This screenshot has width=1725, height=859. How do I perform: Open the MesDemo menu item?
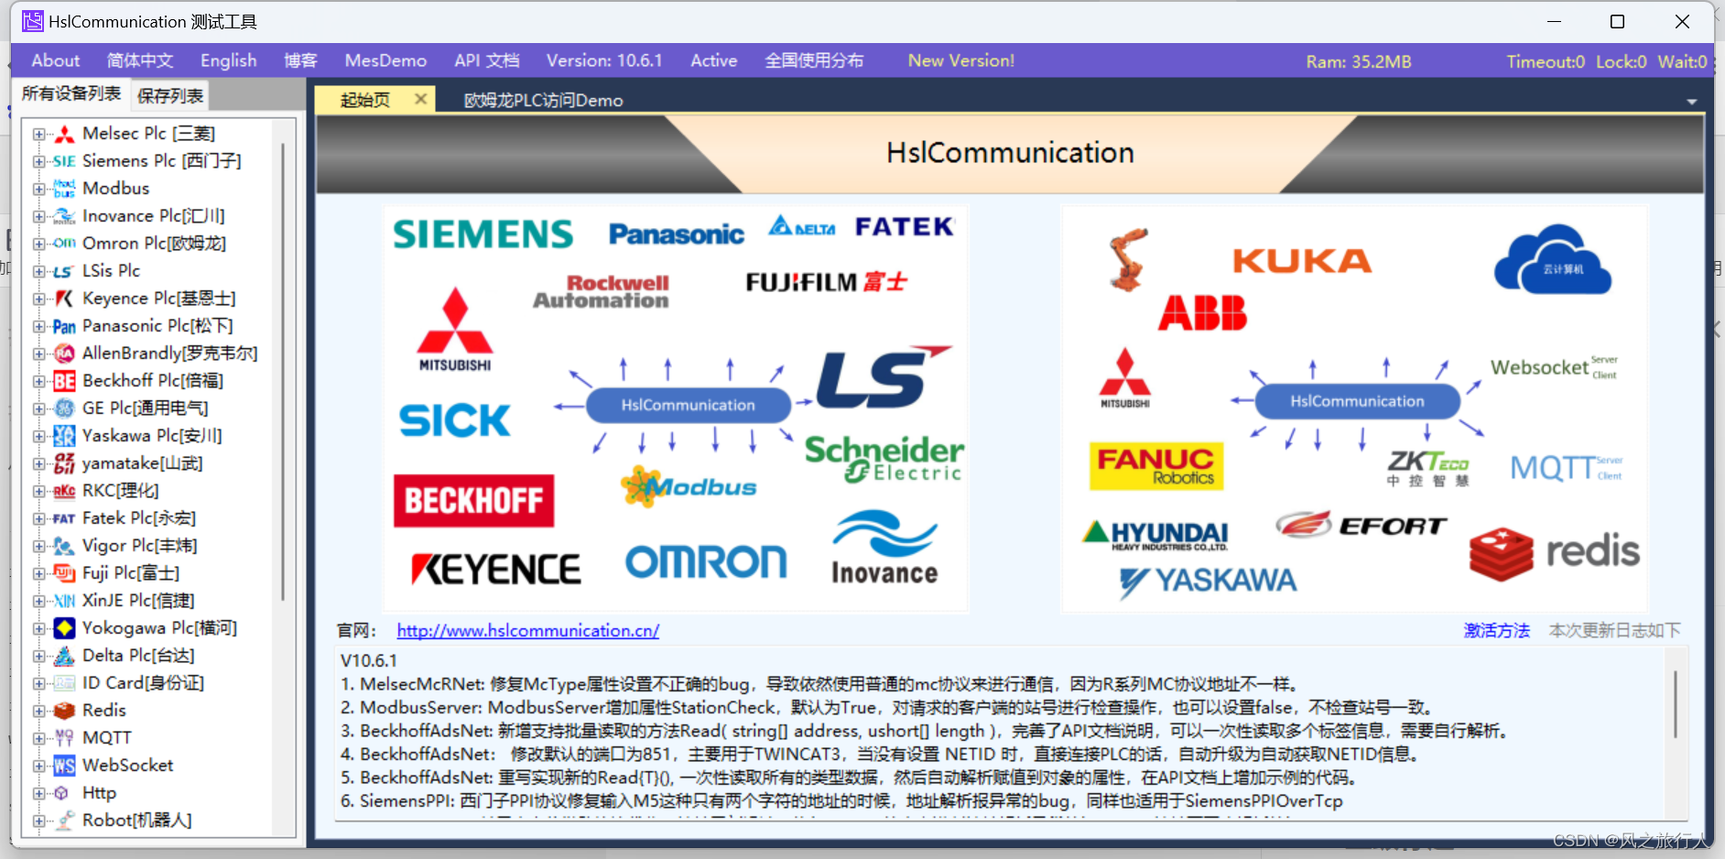[x=385, y=60]
